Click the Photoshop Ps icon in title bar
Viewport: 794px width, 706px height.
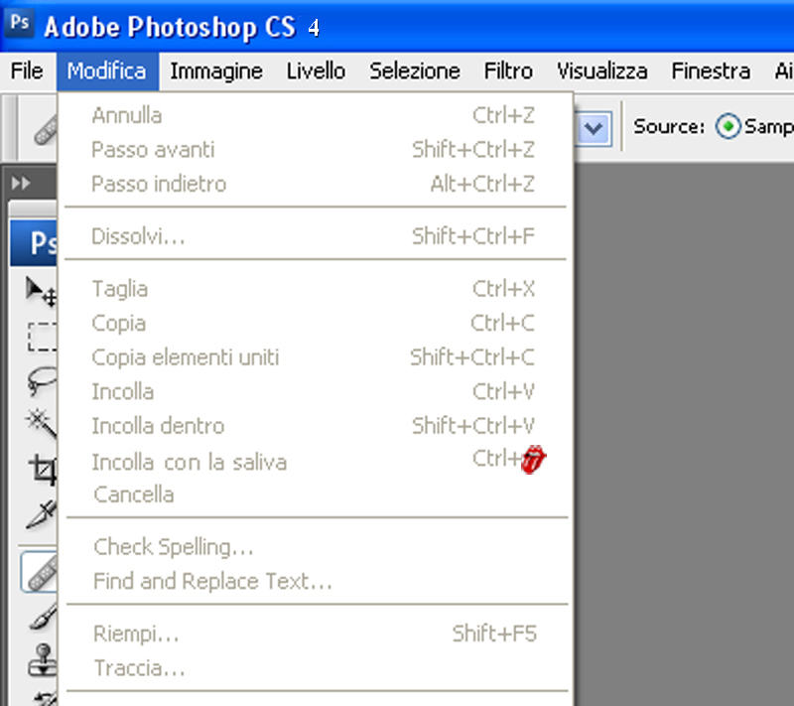19,23
